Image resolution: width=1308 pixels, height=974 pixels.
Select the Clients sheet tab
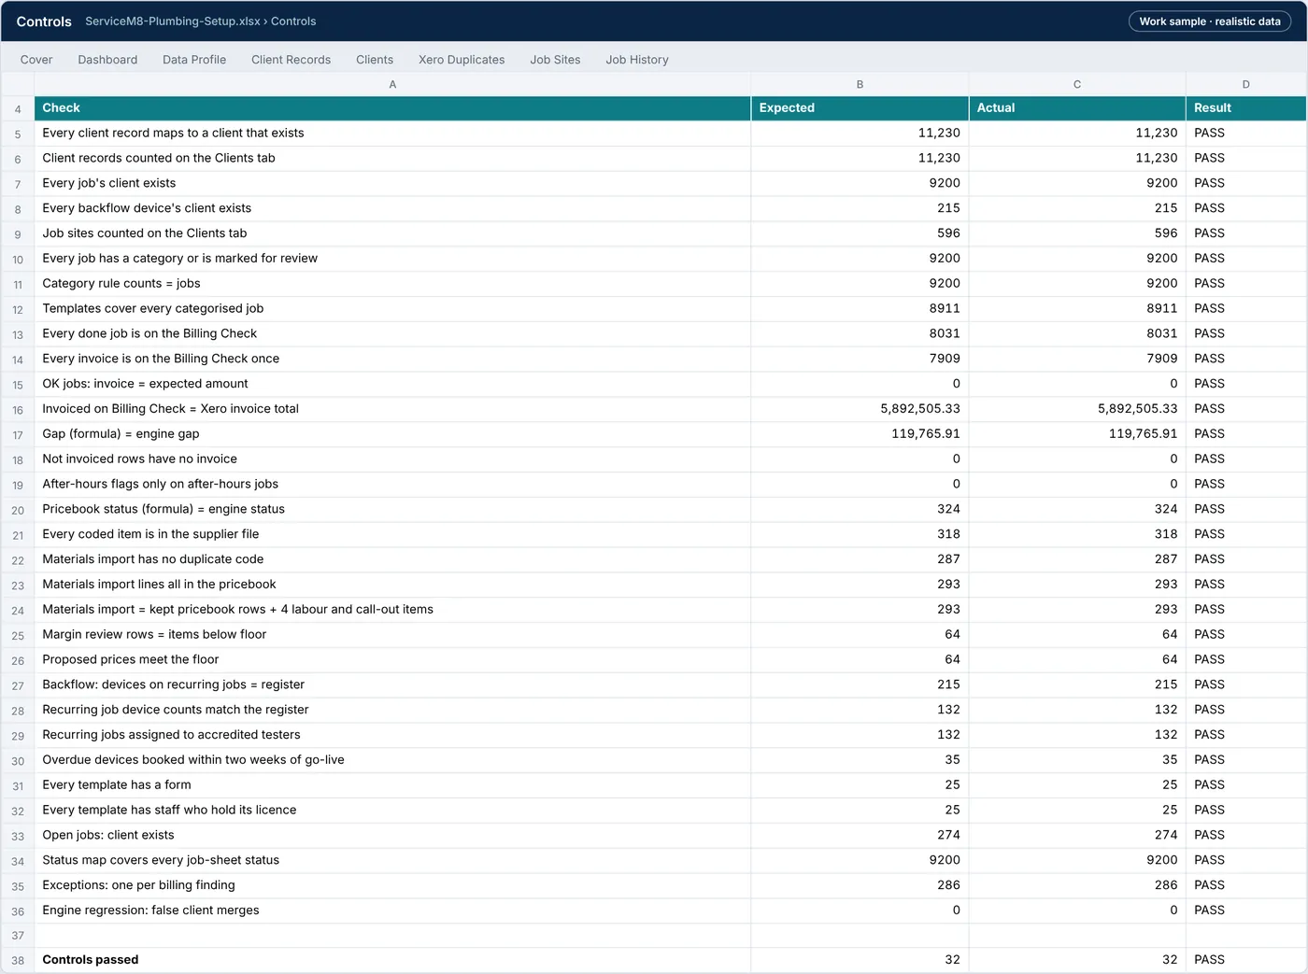(x=375, y=60)
